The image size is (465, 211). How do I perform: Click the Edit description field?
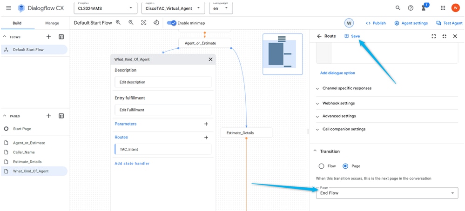point(163,82)
